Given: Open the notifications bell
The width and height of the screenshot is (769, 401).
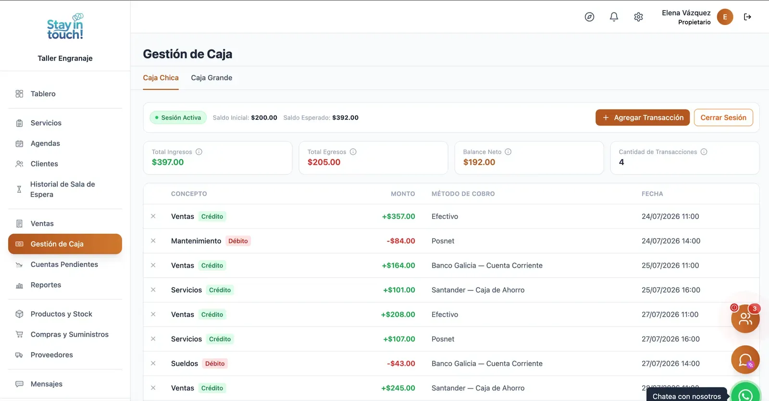Looking at the screenshot, I should tap(614, 17).
